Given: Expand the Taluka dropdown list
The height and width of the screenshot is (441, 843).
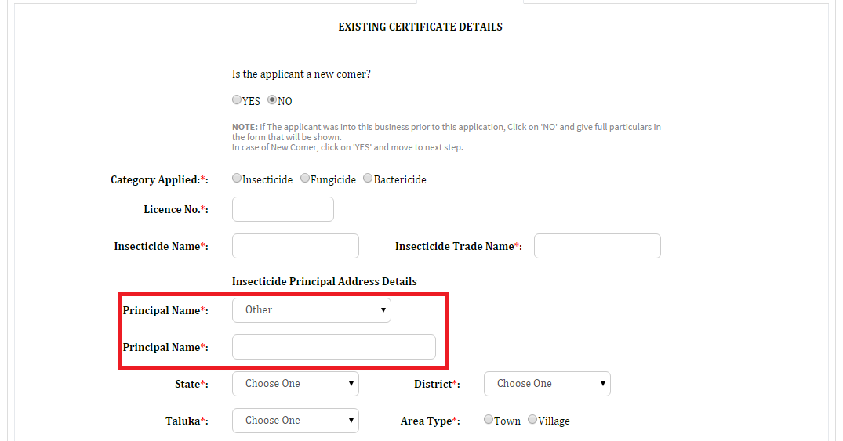Looking at the screenshot, I should pyautogui.click(x=295, y=421).
